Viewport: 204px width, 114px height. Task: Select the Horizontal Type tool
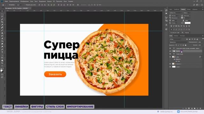tap(2, 52)
